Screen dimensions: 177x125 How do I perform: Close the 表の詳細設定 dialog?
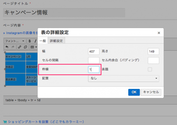point(159,33)
